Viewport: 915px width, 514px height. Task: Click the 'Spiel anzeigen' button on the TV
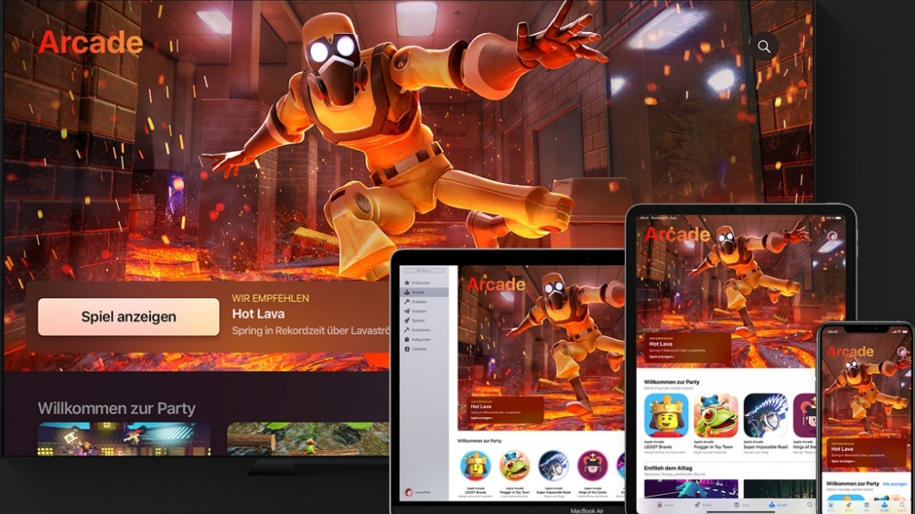[128, 316]
